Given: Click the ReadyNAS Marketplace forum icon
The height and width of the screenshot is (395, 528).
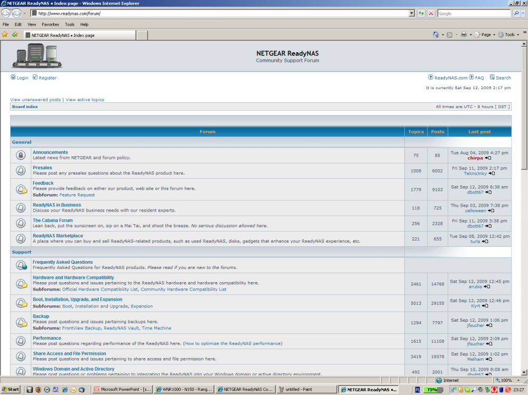Looking at the screenshot, I should (21, 239).
